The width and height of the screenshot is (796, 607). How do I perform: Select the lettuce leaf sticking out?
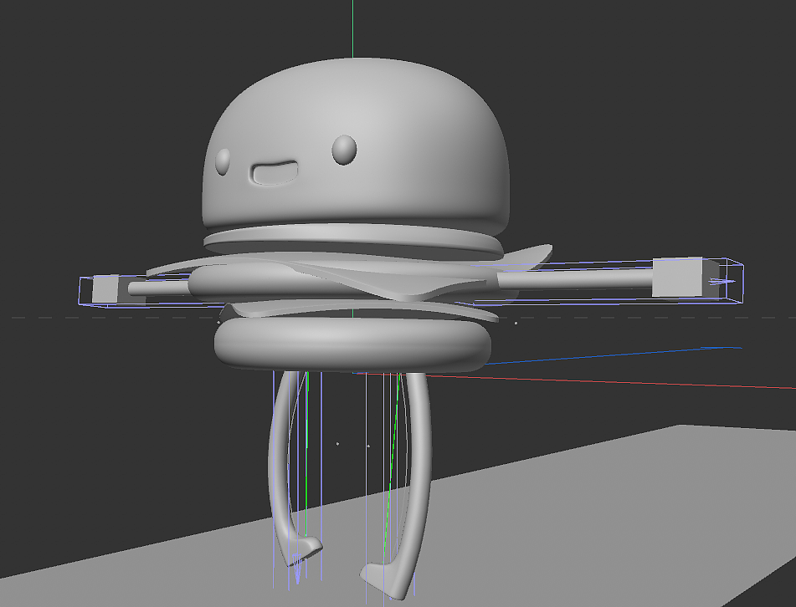tap(528, 256)
